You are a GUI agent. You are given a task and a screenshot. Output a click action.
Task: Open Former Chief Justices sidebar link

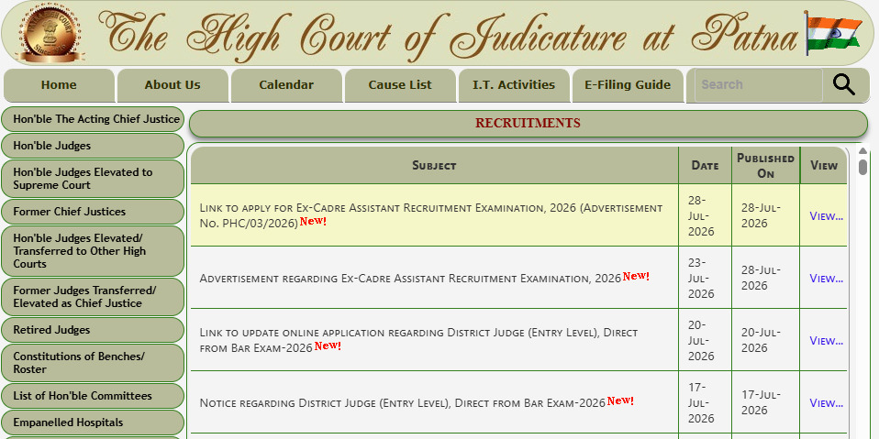pyautogui.click(x=93, y=212)
